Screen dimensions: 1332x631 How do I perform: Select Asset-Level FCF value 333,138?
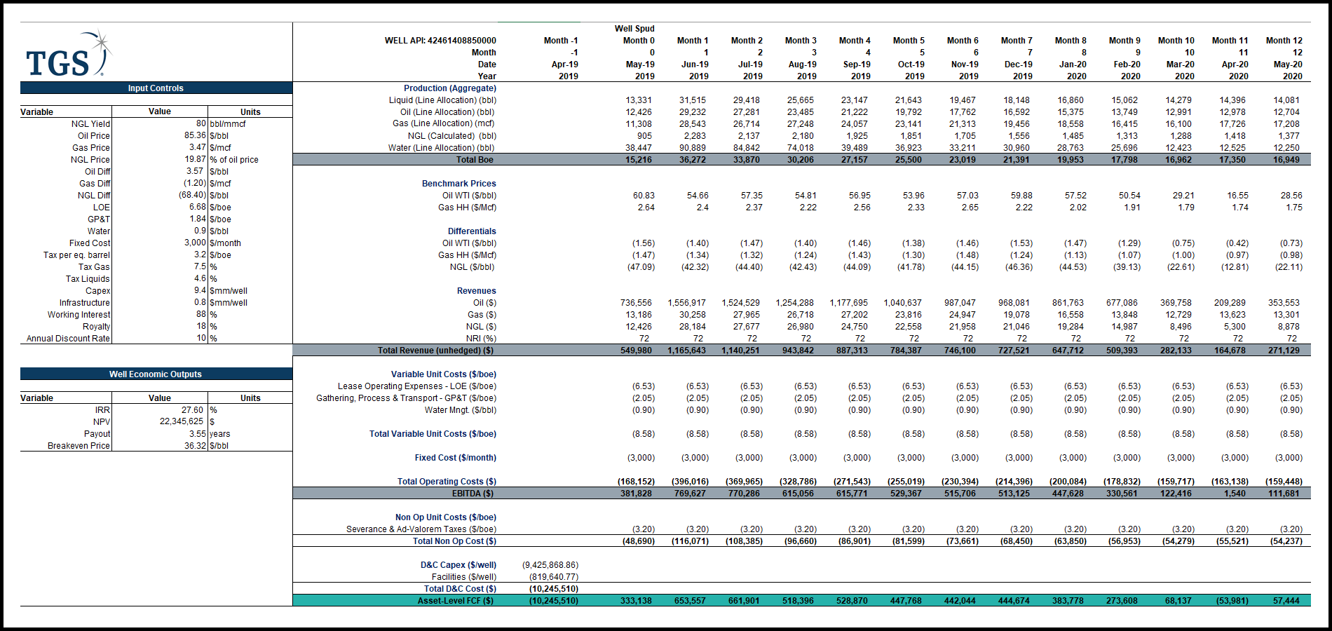tap(636, 601)
